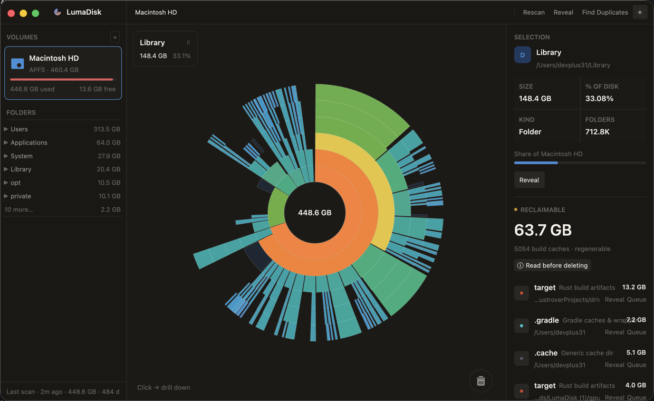Show the 10 more folders row
The width and height of the screenshot is (654, 401).
[63, 209]
